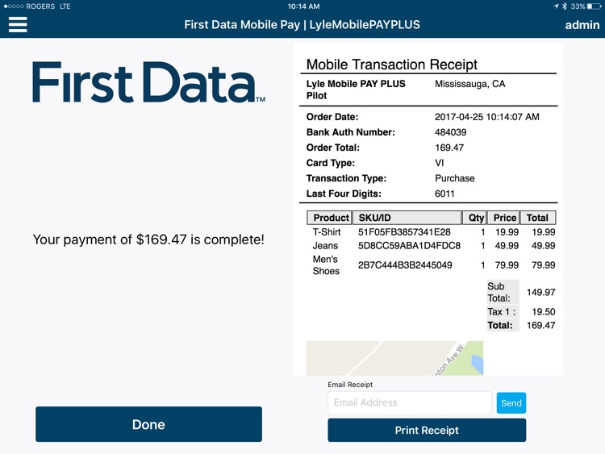Click the Jeans price 49.99
Viewport: 605px width, 454px height.
pos(507,246)
